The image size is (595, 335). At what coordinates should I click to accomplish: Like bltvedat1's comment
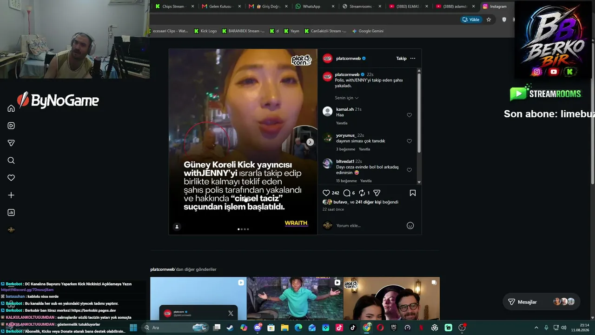tap(409, 170)
